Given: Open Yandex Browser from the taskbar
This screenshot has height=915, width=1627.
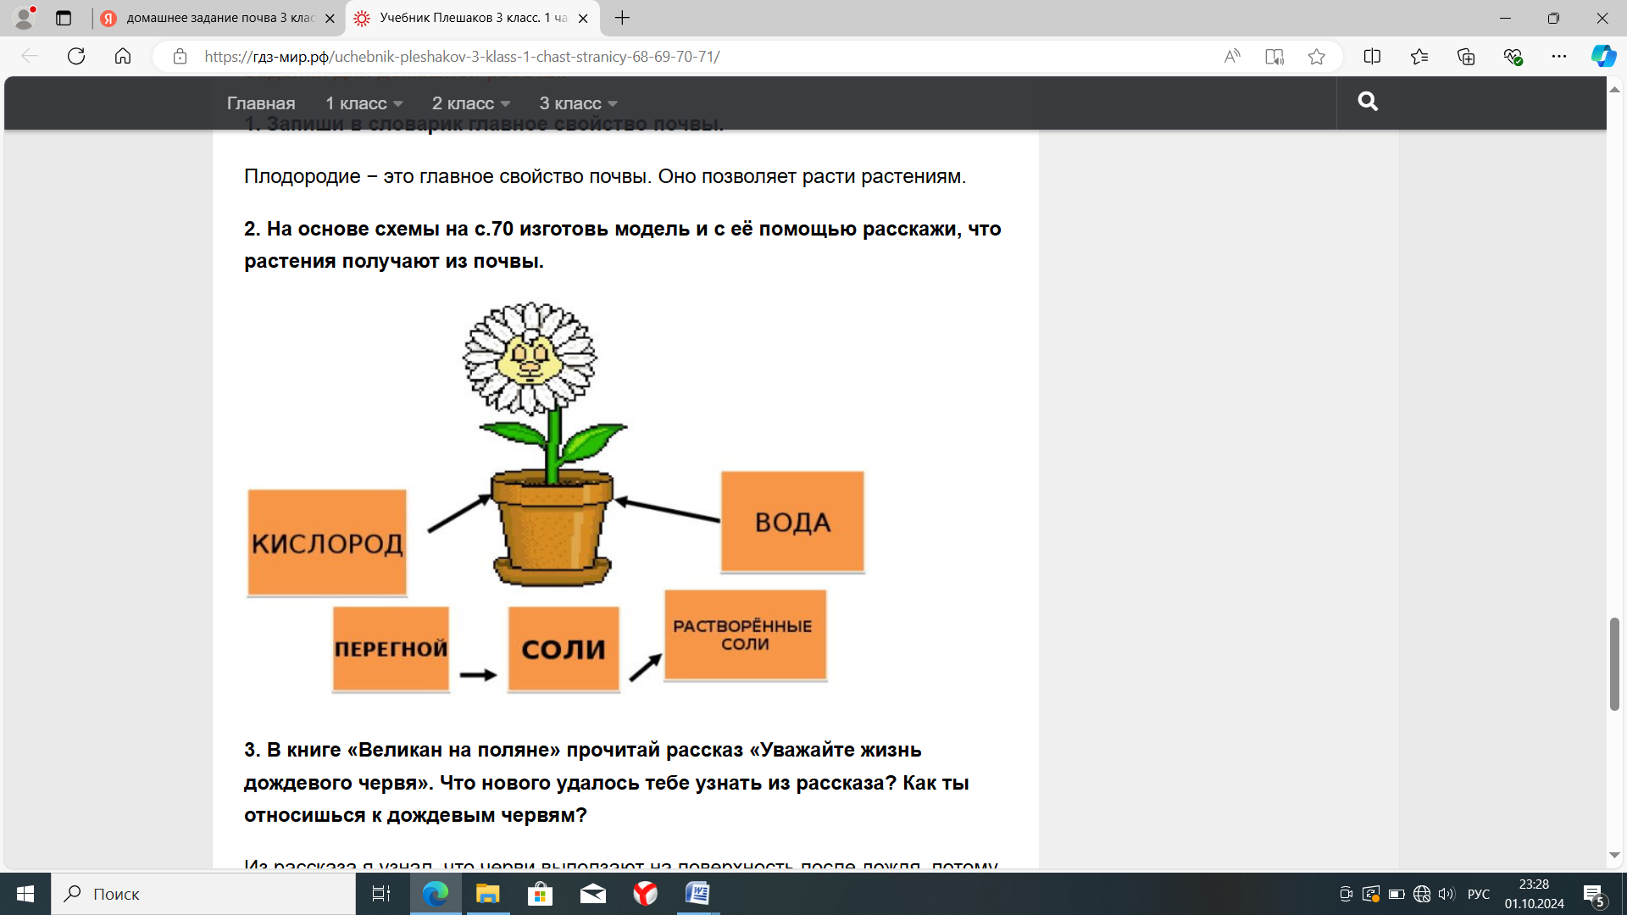Looking at the screenshot, I should click(x=645, y=894).
